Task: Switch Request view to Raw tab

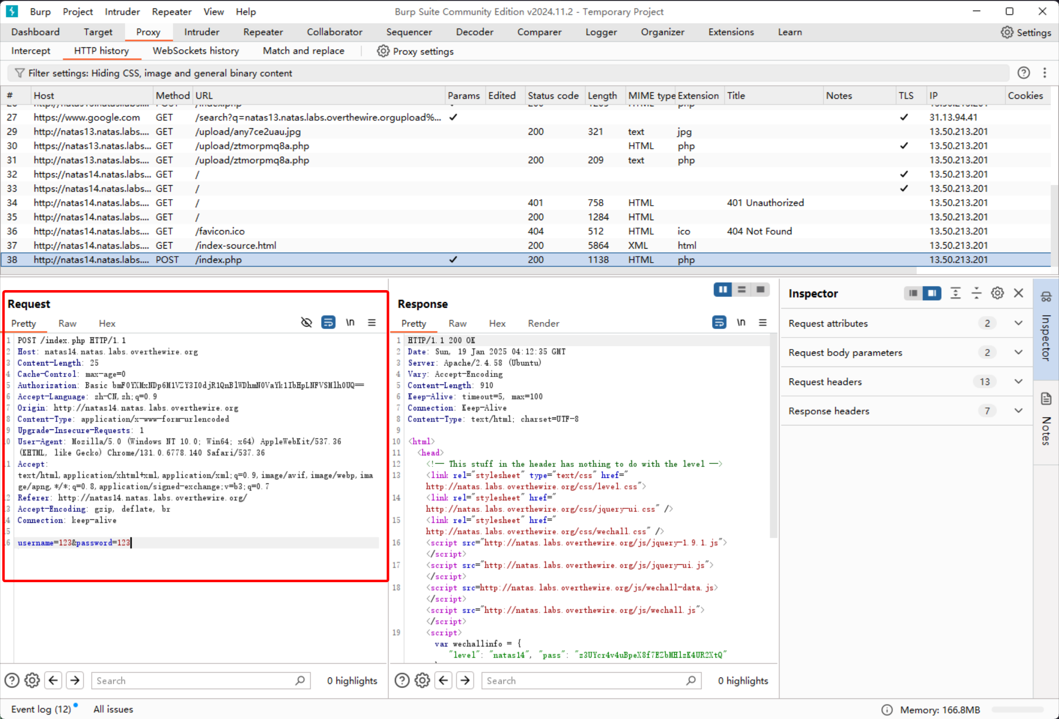Action: tap(67, 324)
